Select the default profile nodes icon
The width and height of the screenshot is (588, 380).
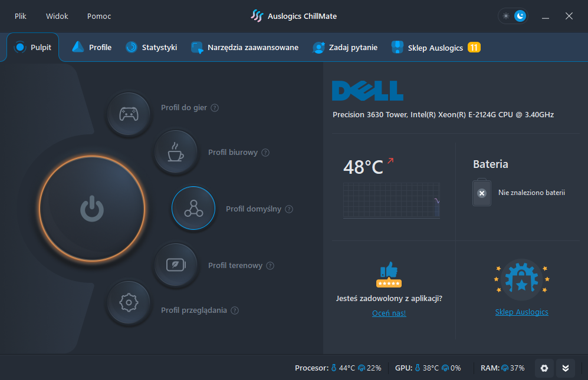click(x=193, y=208)
